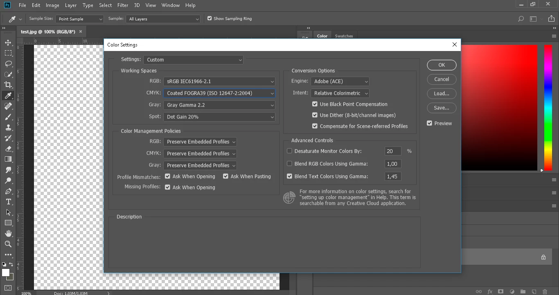
Task: Select the Smudge tool
Action: tap(8, 170)
